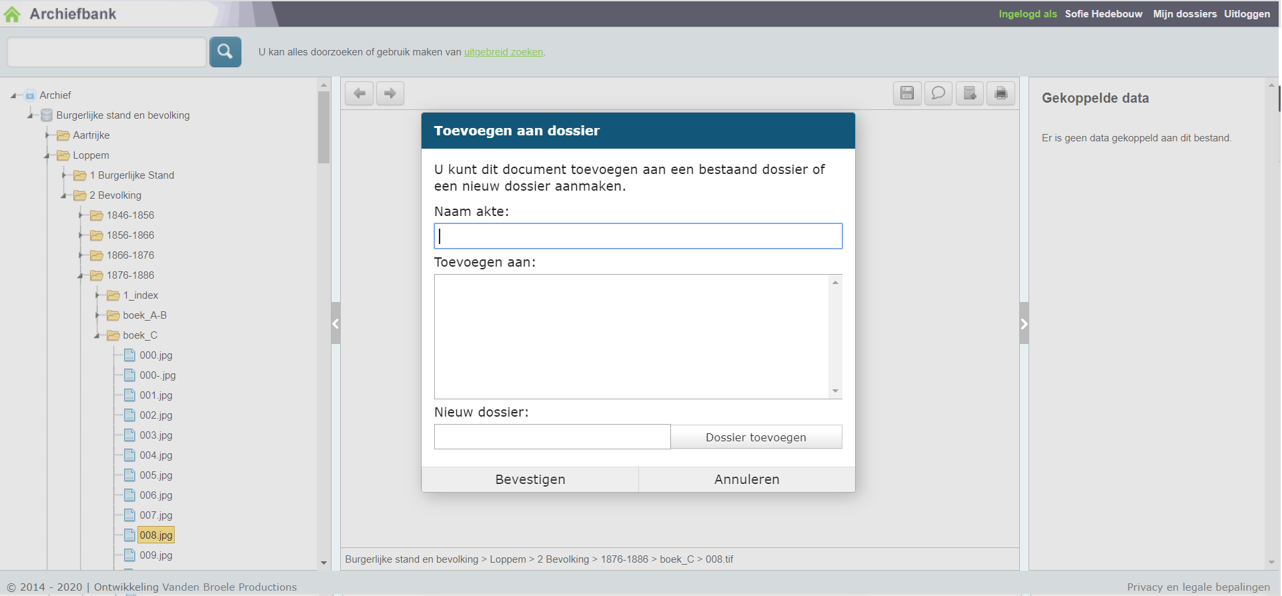Collapse the right data panel handle
Viewport: 1282px width, 596px height.
(x=1025, y=323)
